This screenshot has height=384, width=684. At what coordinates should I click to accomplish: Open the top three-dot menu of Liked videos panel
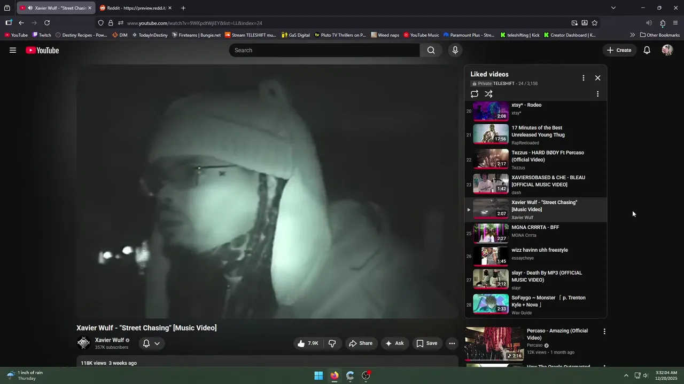click(x=583, y=78)
